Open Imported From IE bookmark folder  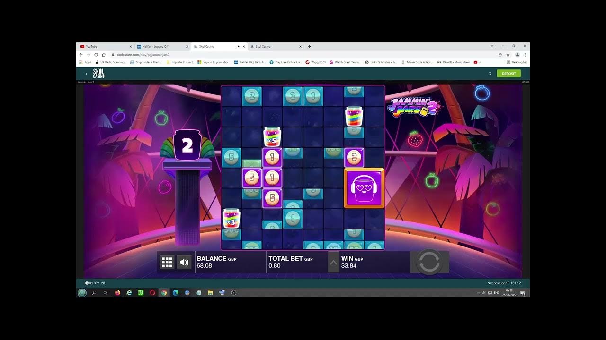tap(180, 62)
